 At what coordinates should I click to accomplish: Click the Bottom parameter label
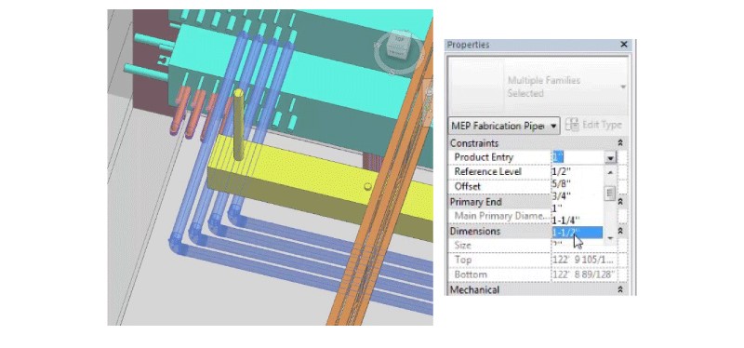(471, 274)
